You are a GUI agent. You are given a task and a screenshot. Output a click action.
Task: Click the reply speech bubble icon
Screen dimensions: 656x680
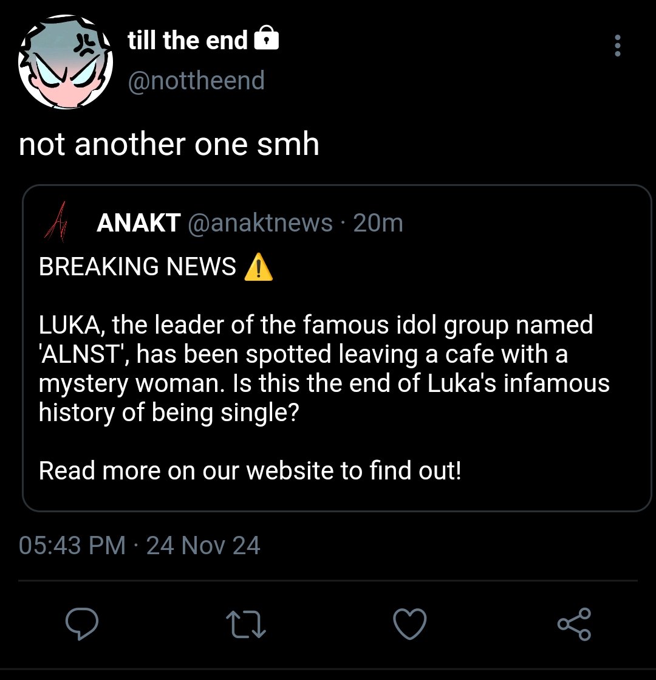click(82, 623)
